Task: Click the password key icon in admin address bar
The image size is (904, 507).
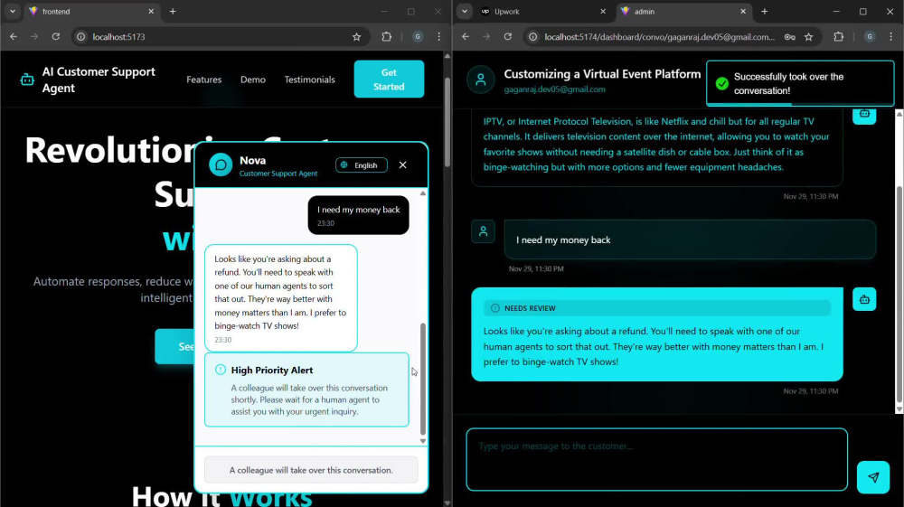Action: 789,37
